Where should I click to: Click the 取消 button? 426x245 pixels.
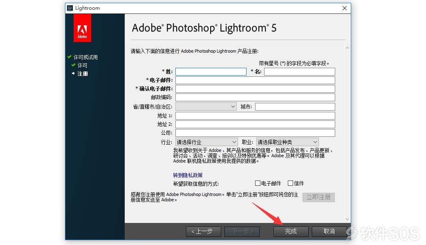[329, 232]
